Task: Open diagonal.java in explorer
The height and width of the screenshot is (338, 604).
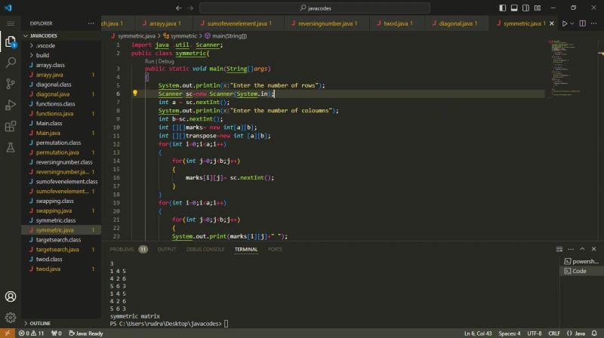Action: coord(61,94)
